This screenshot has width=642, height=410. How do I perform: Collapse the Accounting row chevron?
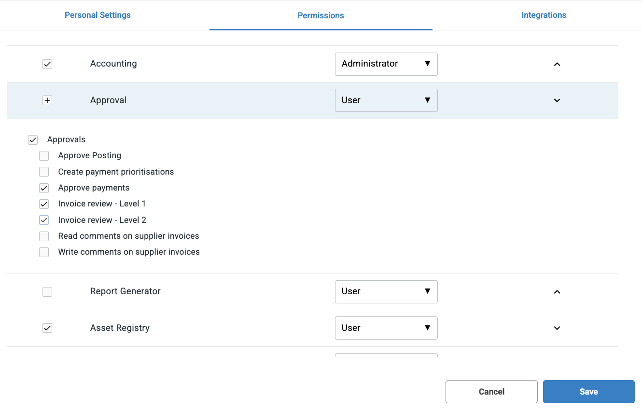tap(557, 64)
